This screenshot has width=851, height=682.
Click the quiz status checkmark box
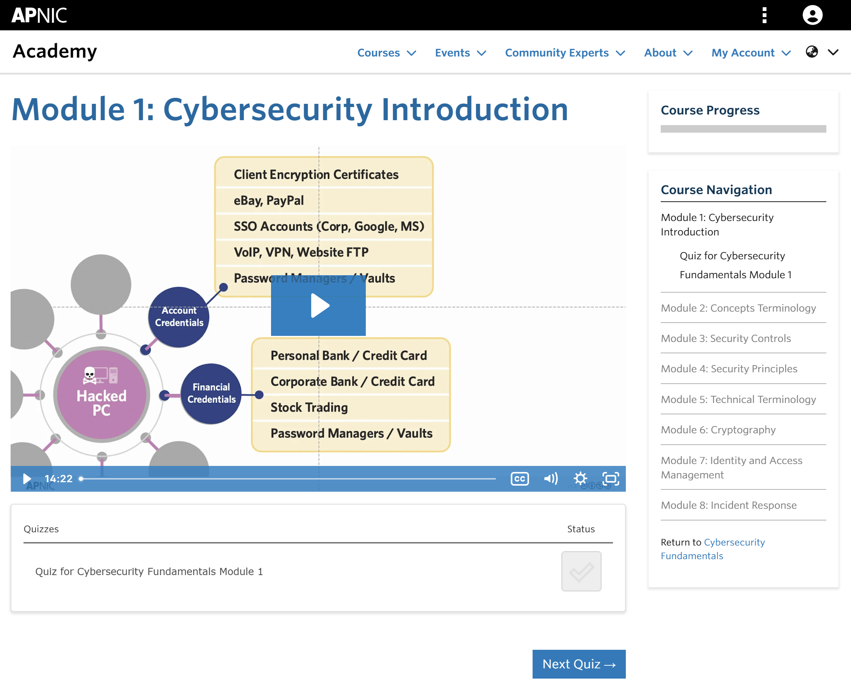[581, 571]
